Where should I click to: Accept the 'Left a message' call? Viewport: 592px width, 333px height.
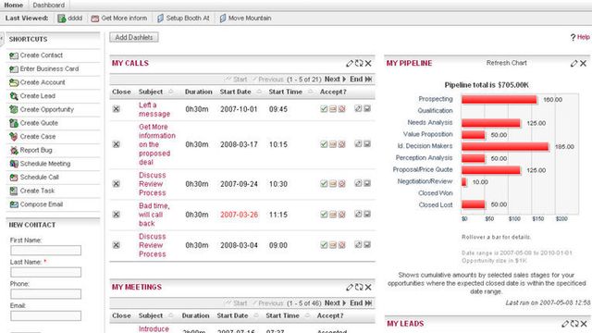pyautogui.click(x=324, y=109)
